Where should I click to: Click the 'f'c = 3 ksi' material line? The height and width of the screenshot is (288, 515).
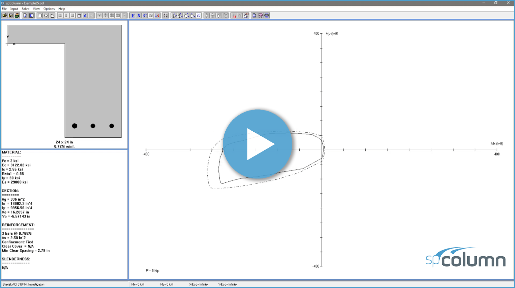10,161
